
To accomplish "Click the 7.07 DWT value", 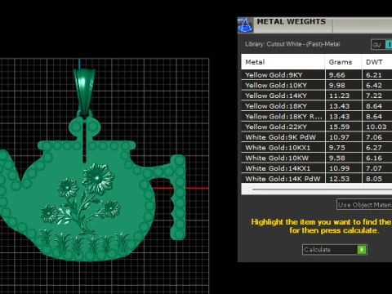I will pos(374,168).
